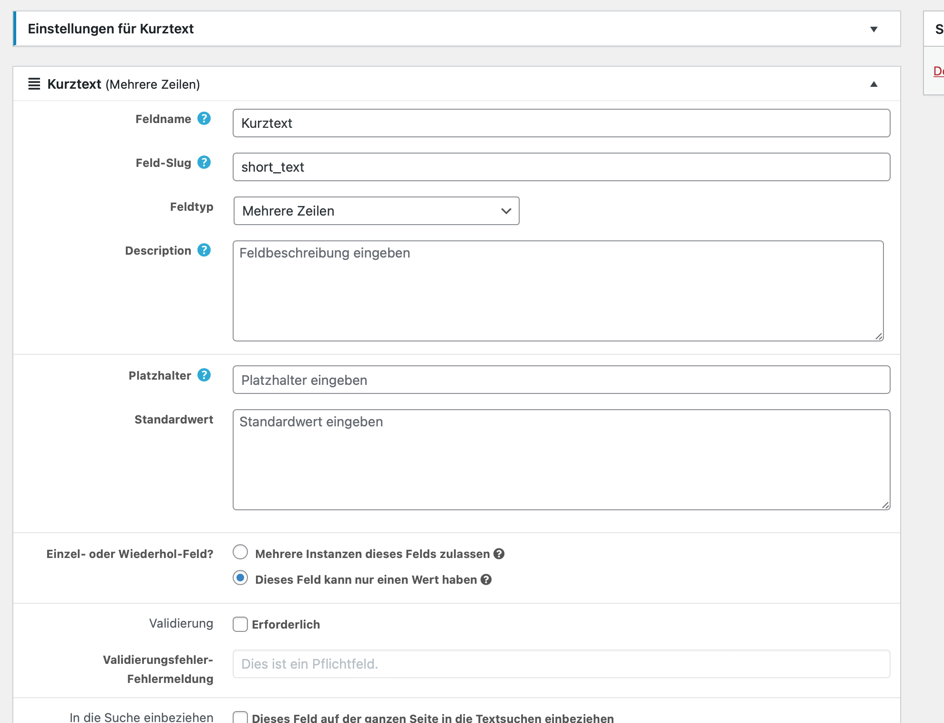Screen dimensions: 944x723
Task: Click the Standardwert eingeben textarea
Action: click(561, 460)
